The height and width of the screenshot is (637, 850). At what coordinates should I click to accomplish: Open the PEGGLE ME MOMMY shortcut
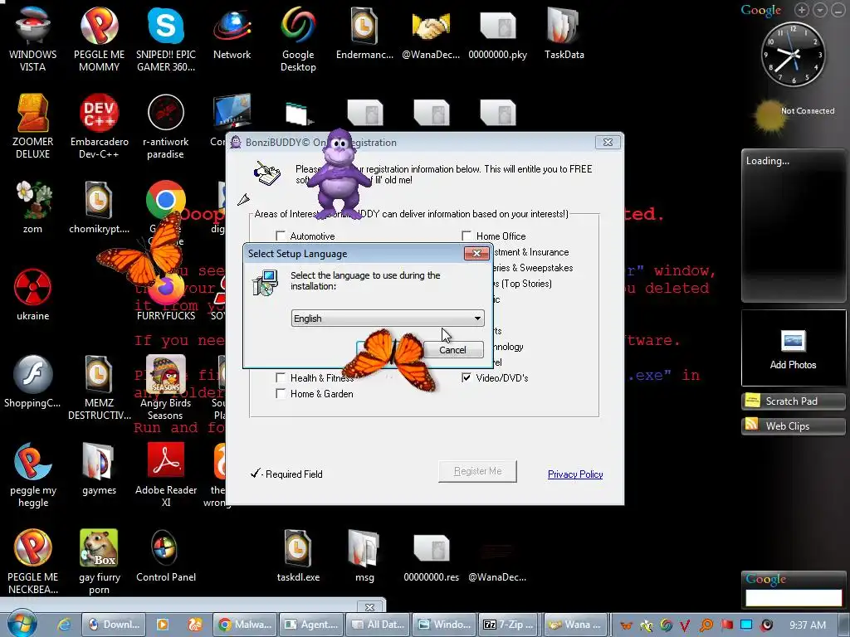click(x=100, y=39)
